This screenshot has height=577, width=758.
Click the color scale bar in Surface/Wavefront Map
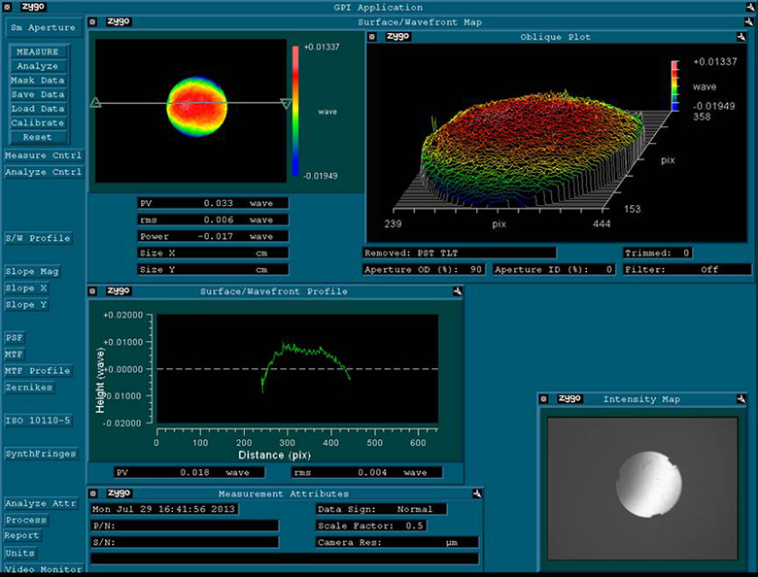click(295, 112)
